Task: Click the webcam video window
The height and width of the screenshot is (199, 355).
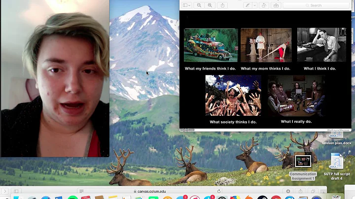Action: pos(55,78)
